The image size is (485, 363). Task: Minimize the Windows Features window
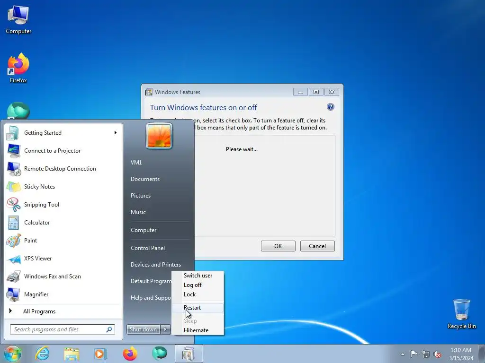(x=300, y=92)
